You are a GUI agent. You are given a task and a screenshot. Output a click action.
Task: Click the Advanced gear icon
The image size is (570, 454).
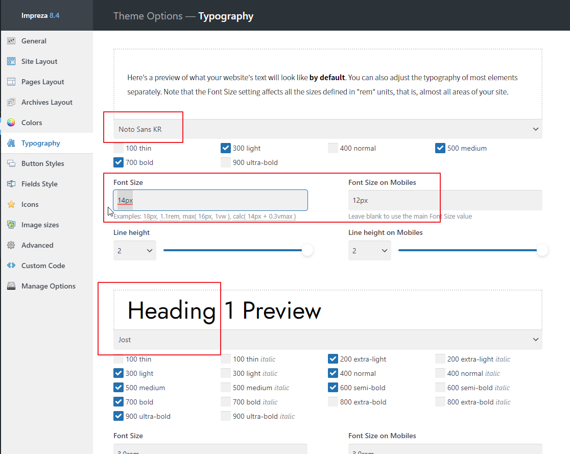11,245
